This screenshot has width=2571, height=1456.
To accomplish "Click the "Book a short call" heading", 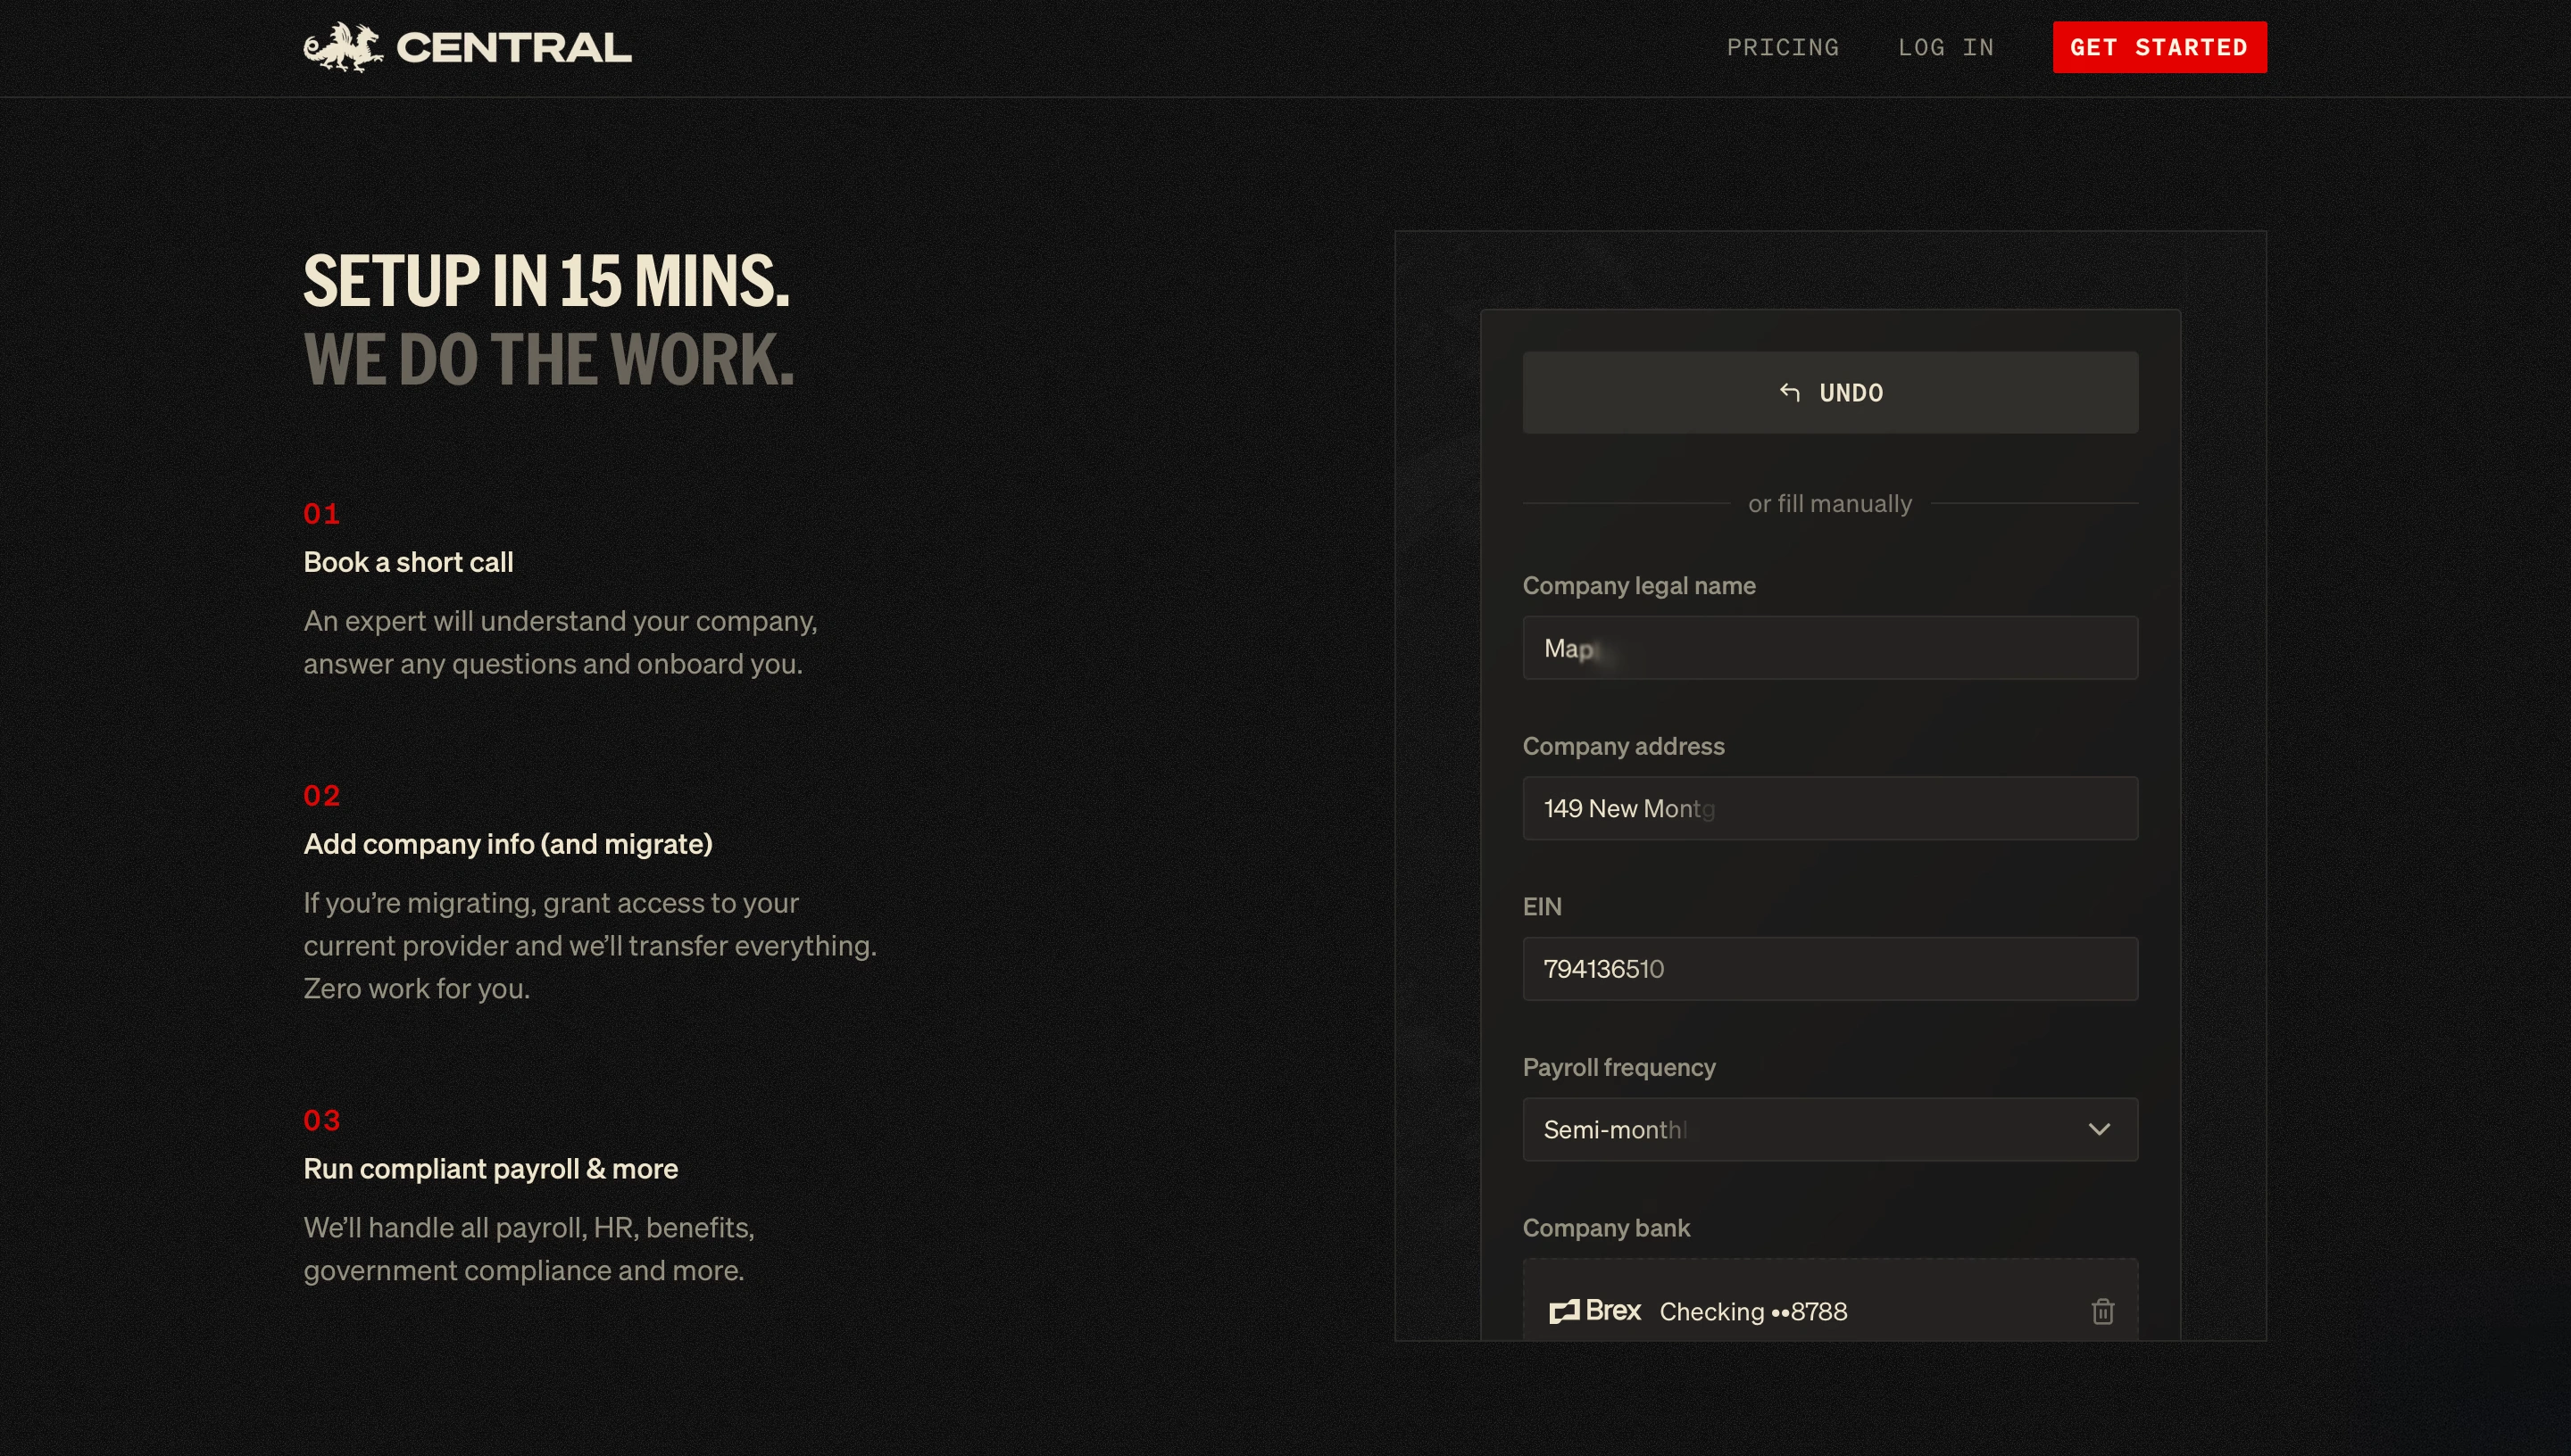I will point(408,562).
